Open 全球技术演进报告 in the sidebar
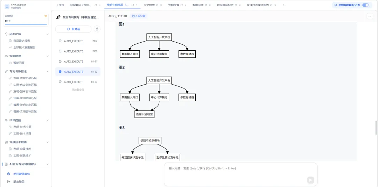 pyautogui.click(x=24, y=48)
